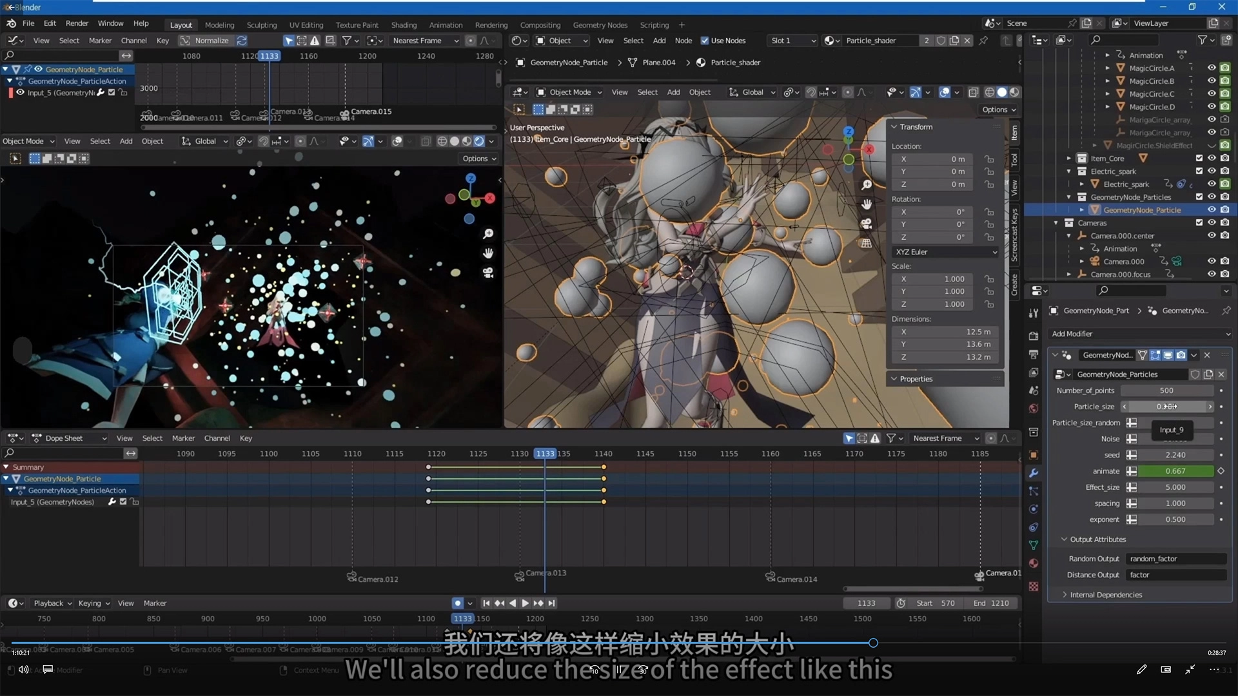Expand the Internal Dependencies section
Screen dimensions: 1238x696
click(x=1105, y=595)
